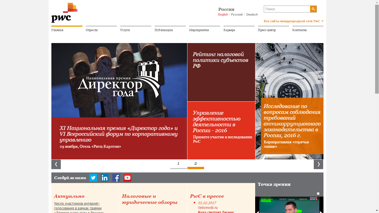Open the YouTube social icon
Viewport: 379px width, 213px height.
[x=127, y=178]
